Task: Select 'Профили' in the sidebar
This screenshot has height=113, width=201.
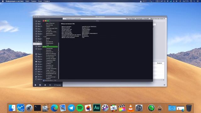Action: (49, 63)
